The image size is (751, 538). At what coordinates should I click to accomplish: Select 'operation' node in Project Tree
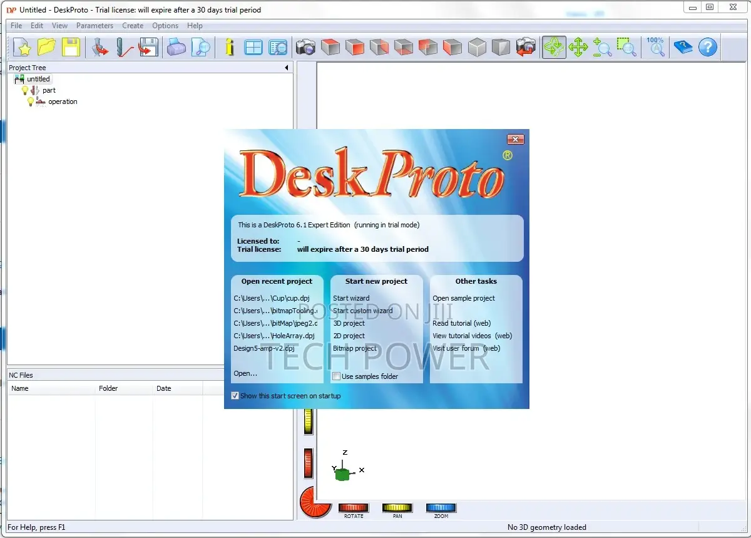tap(63, 101)
